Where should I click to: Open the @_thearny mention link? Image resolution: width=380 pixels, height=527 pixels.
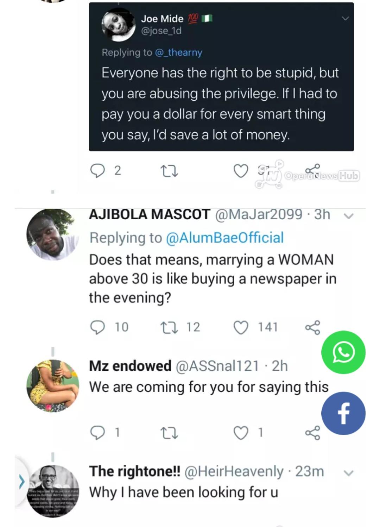pos(179,52)
